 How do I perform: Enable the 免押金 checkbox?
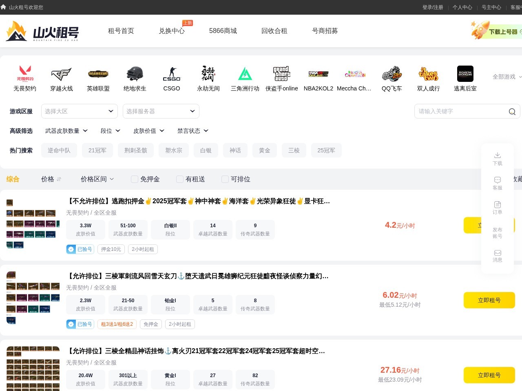pos(134,179)
